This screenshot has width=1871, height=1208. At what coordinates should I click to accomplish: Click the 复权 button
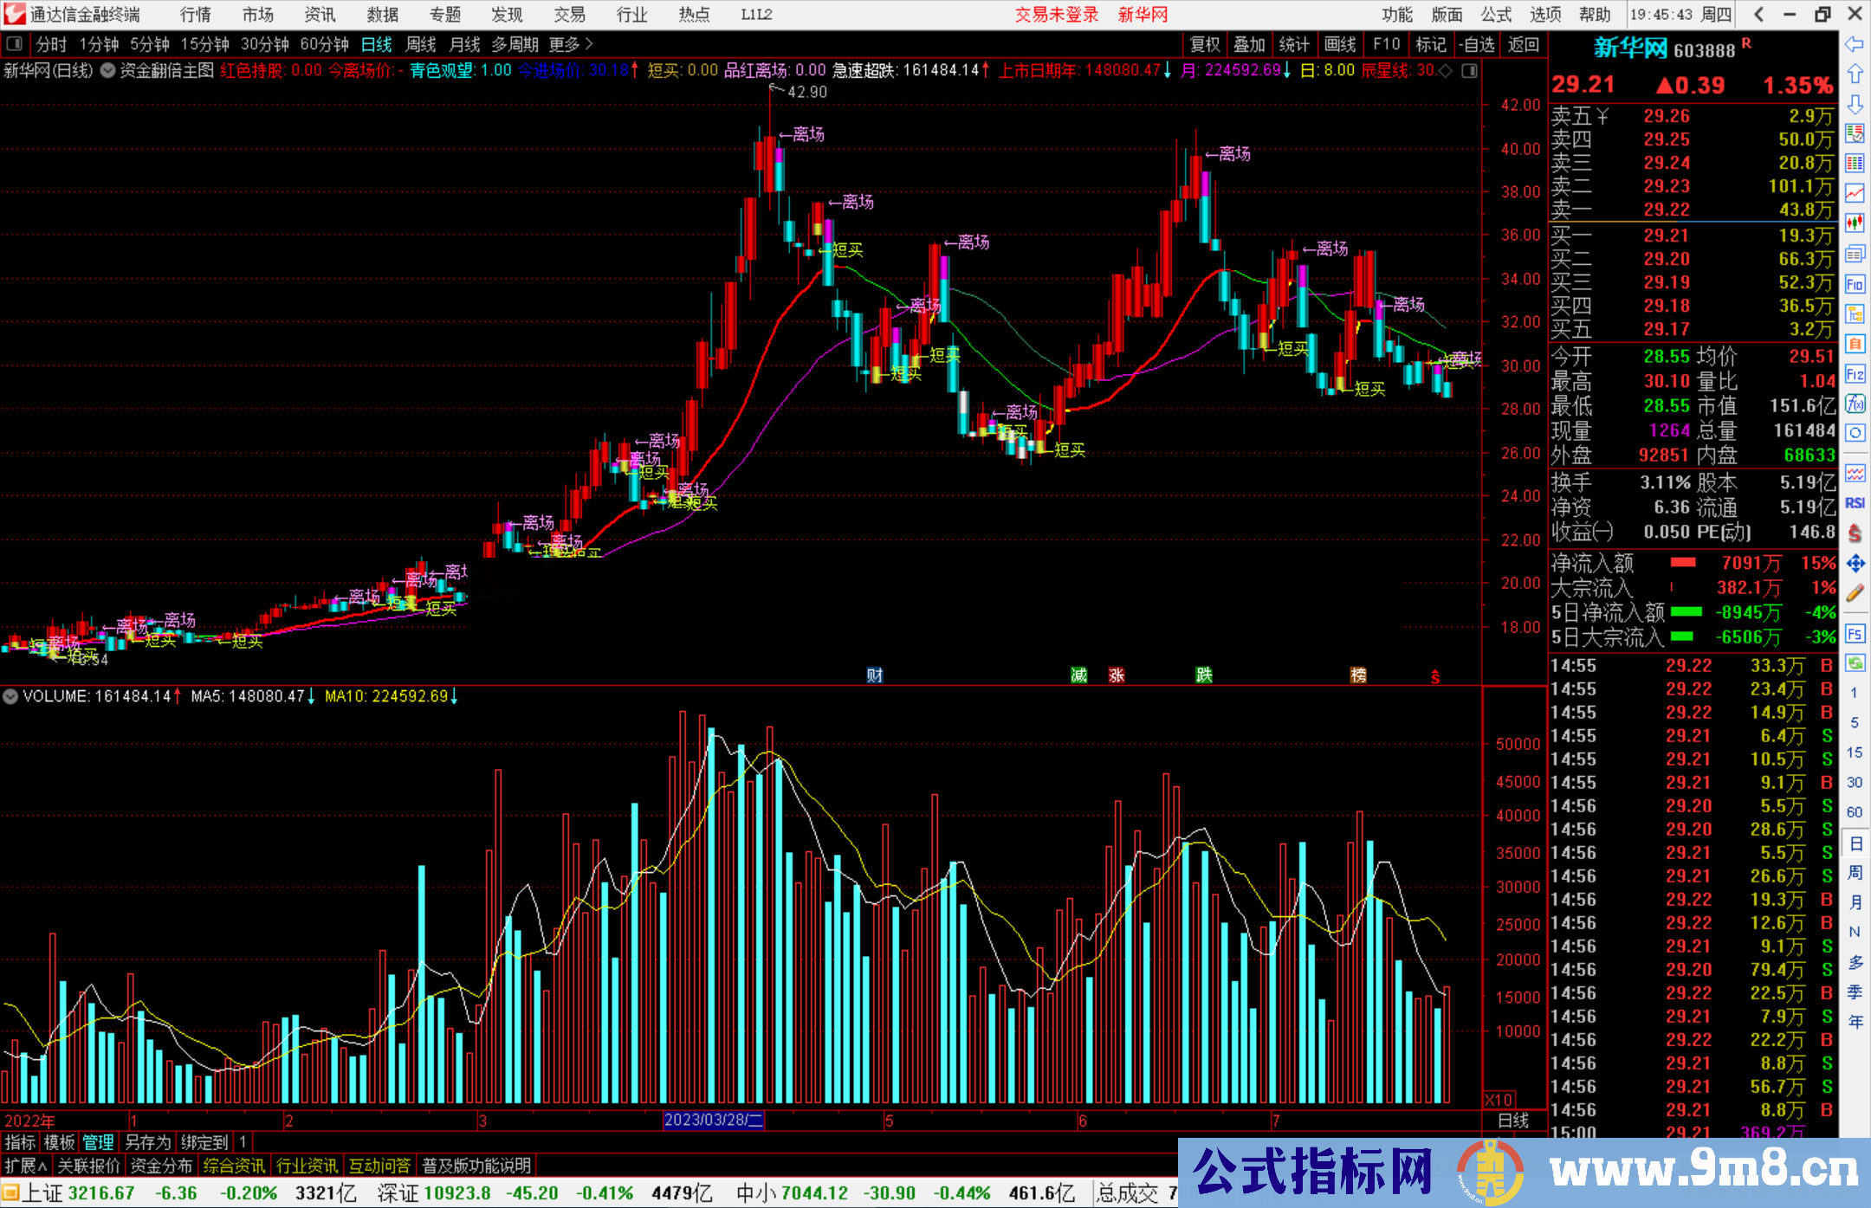[1205, 44]
